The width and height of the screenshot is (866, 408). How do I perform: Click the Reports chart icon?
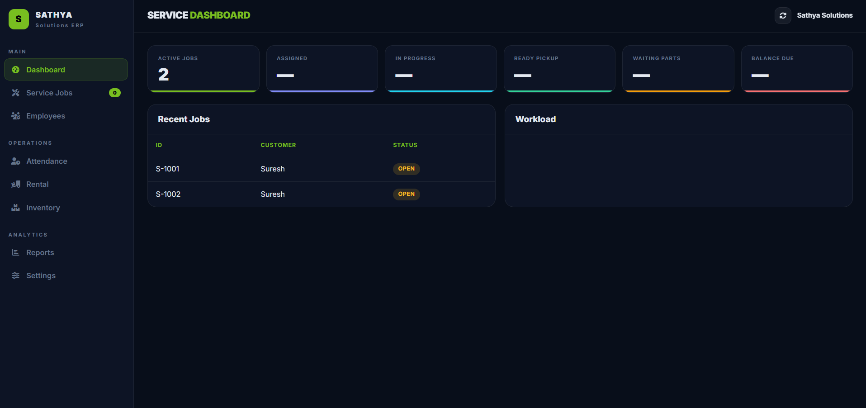16,252
